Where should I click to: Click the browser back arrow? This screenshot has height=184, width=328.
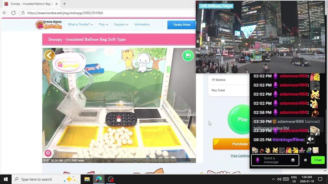(x=5, y=13)
